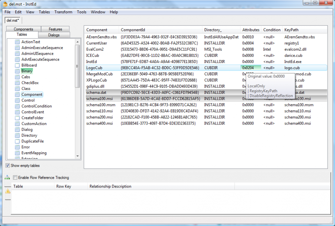Click the Directory table icon
335x226 pixels.
click(17, 135)
